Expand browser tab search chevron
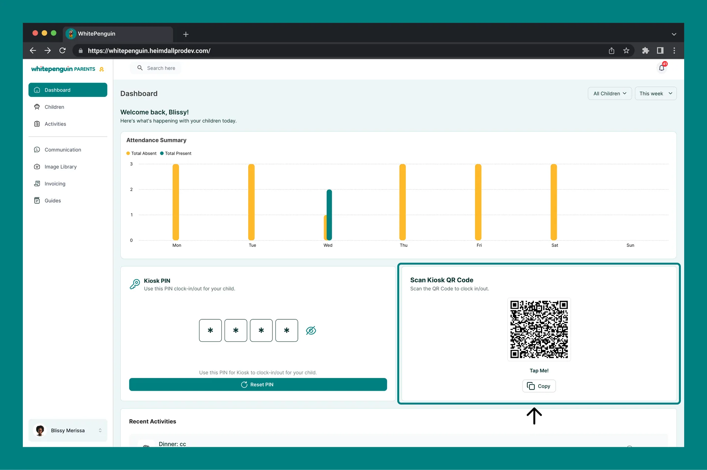 tap(674, 34)
